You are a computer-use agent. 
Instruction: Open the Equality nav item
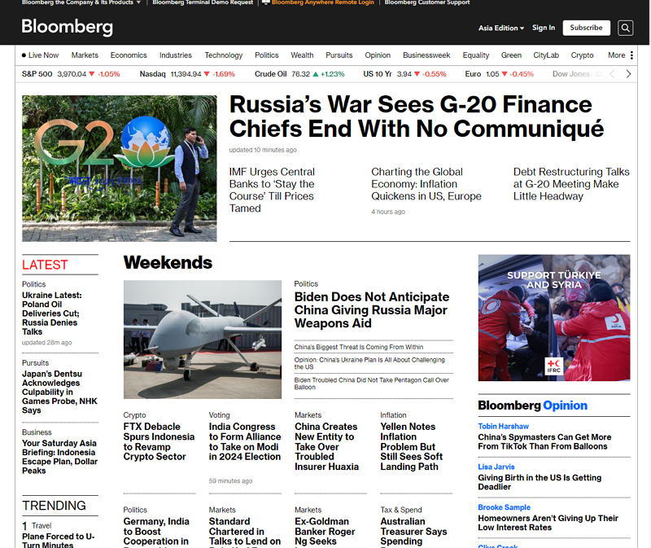pos(476,55)
